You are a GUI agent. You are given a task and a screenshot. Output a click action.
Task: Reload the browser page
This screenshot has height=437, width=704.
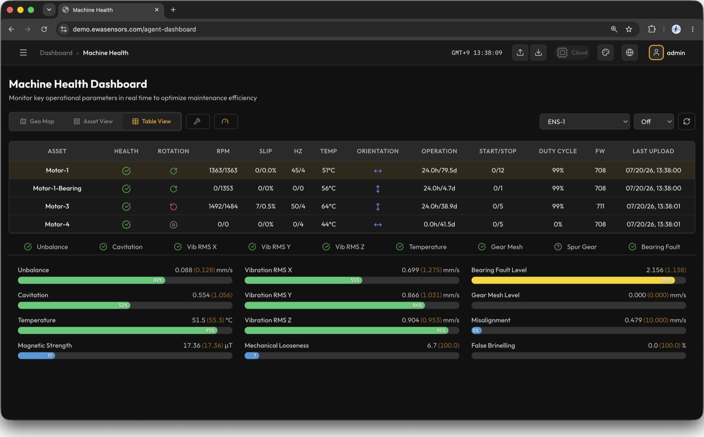[x=44, y=29]
